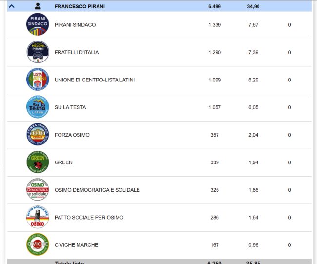Click the SU LA TESTA list name
This screenshot has height=264, width=317.
point(70,107)
